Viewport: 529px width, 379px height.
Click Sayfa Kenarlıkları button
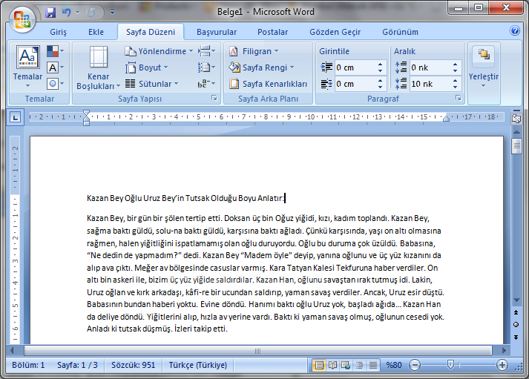(269, 84)
